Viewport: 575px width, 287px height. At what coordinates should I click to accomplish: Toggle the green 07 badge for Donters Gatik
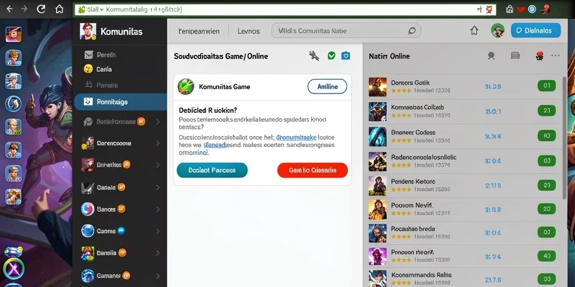coord(547,86)
